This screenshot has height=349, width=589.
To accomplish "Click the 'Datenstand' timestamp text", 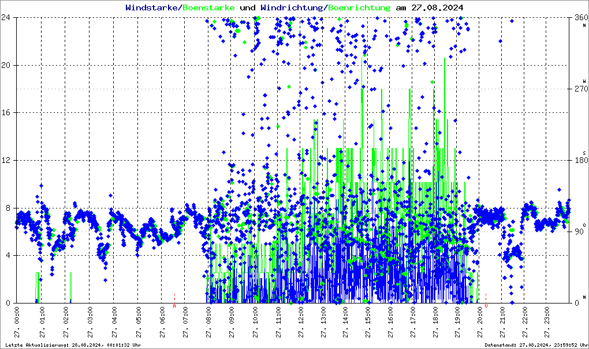I will pos(536,345).
